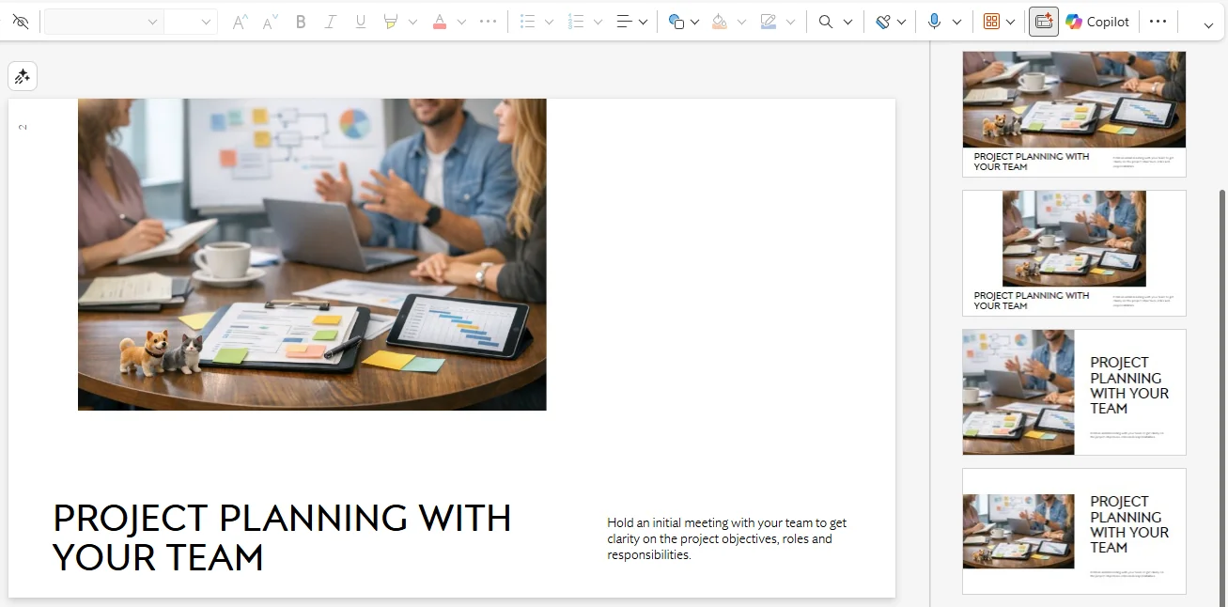Toggle the Designer pane button
This screenshot has height=607, width=1228.
1044,22
